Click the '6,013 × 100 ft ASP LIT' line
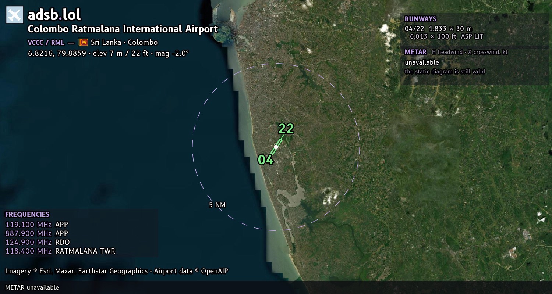552x294 pixels. [x=446, y=36]
